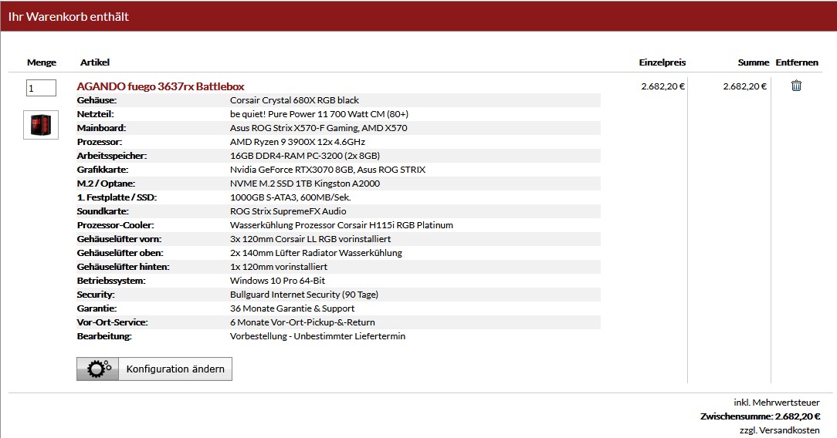Click the Ihr Warenkorb enthält heading
The height and width of the screenshot is (438, 837).
coord(68,16)
